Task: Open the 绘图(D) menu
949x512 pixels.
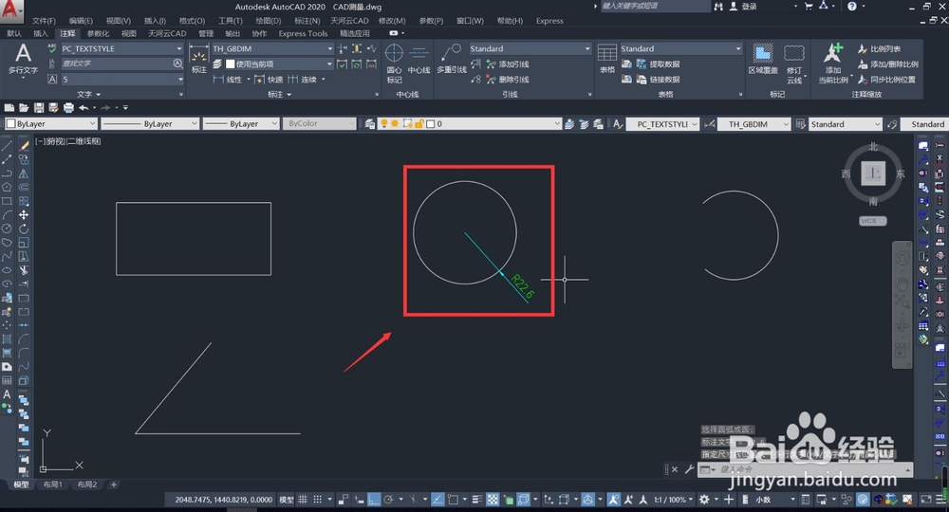Action: pyautogui.click(x=269, y=21)
